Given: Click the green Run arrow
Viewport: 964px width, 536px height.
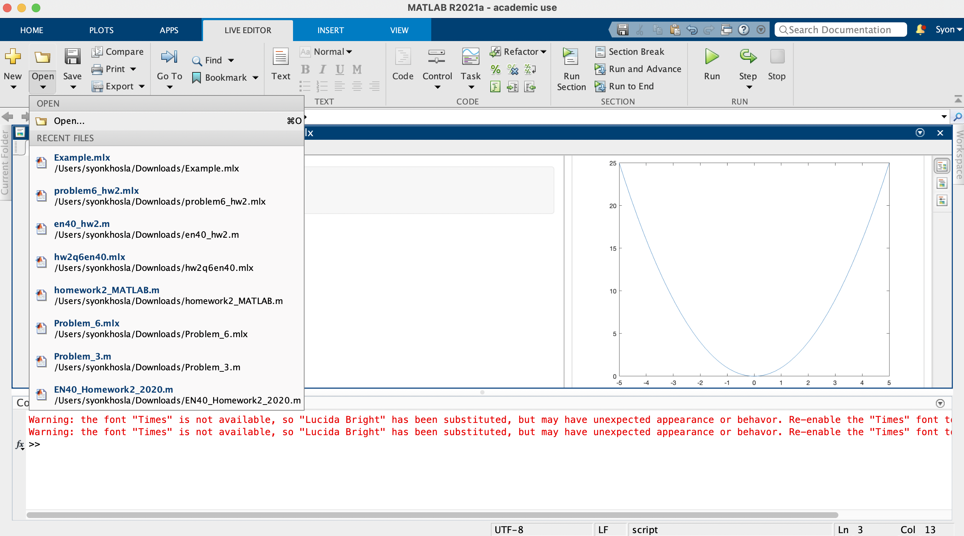Looking at the screenshot, I should click(711, 57).
